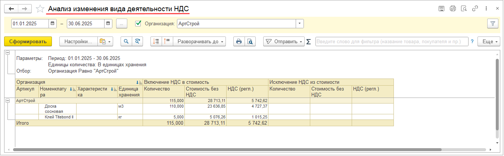Viewport: 504px width, 156px height.
Task: Click the filter word input field
Action: 392,41
